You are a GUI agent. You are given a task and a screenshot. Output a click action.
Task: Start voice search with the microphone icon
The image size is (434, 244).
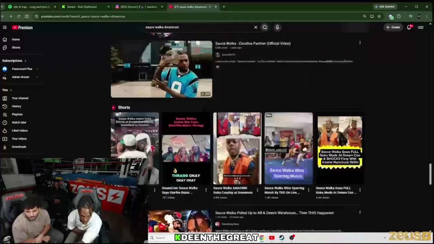tap(277, 27)
